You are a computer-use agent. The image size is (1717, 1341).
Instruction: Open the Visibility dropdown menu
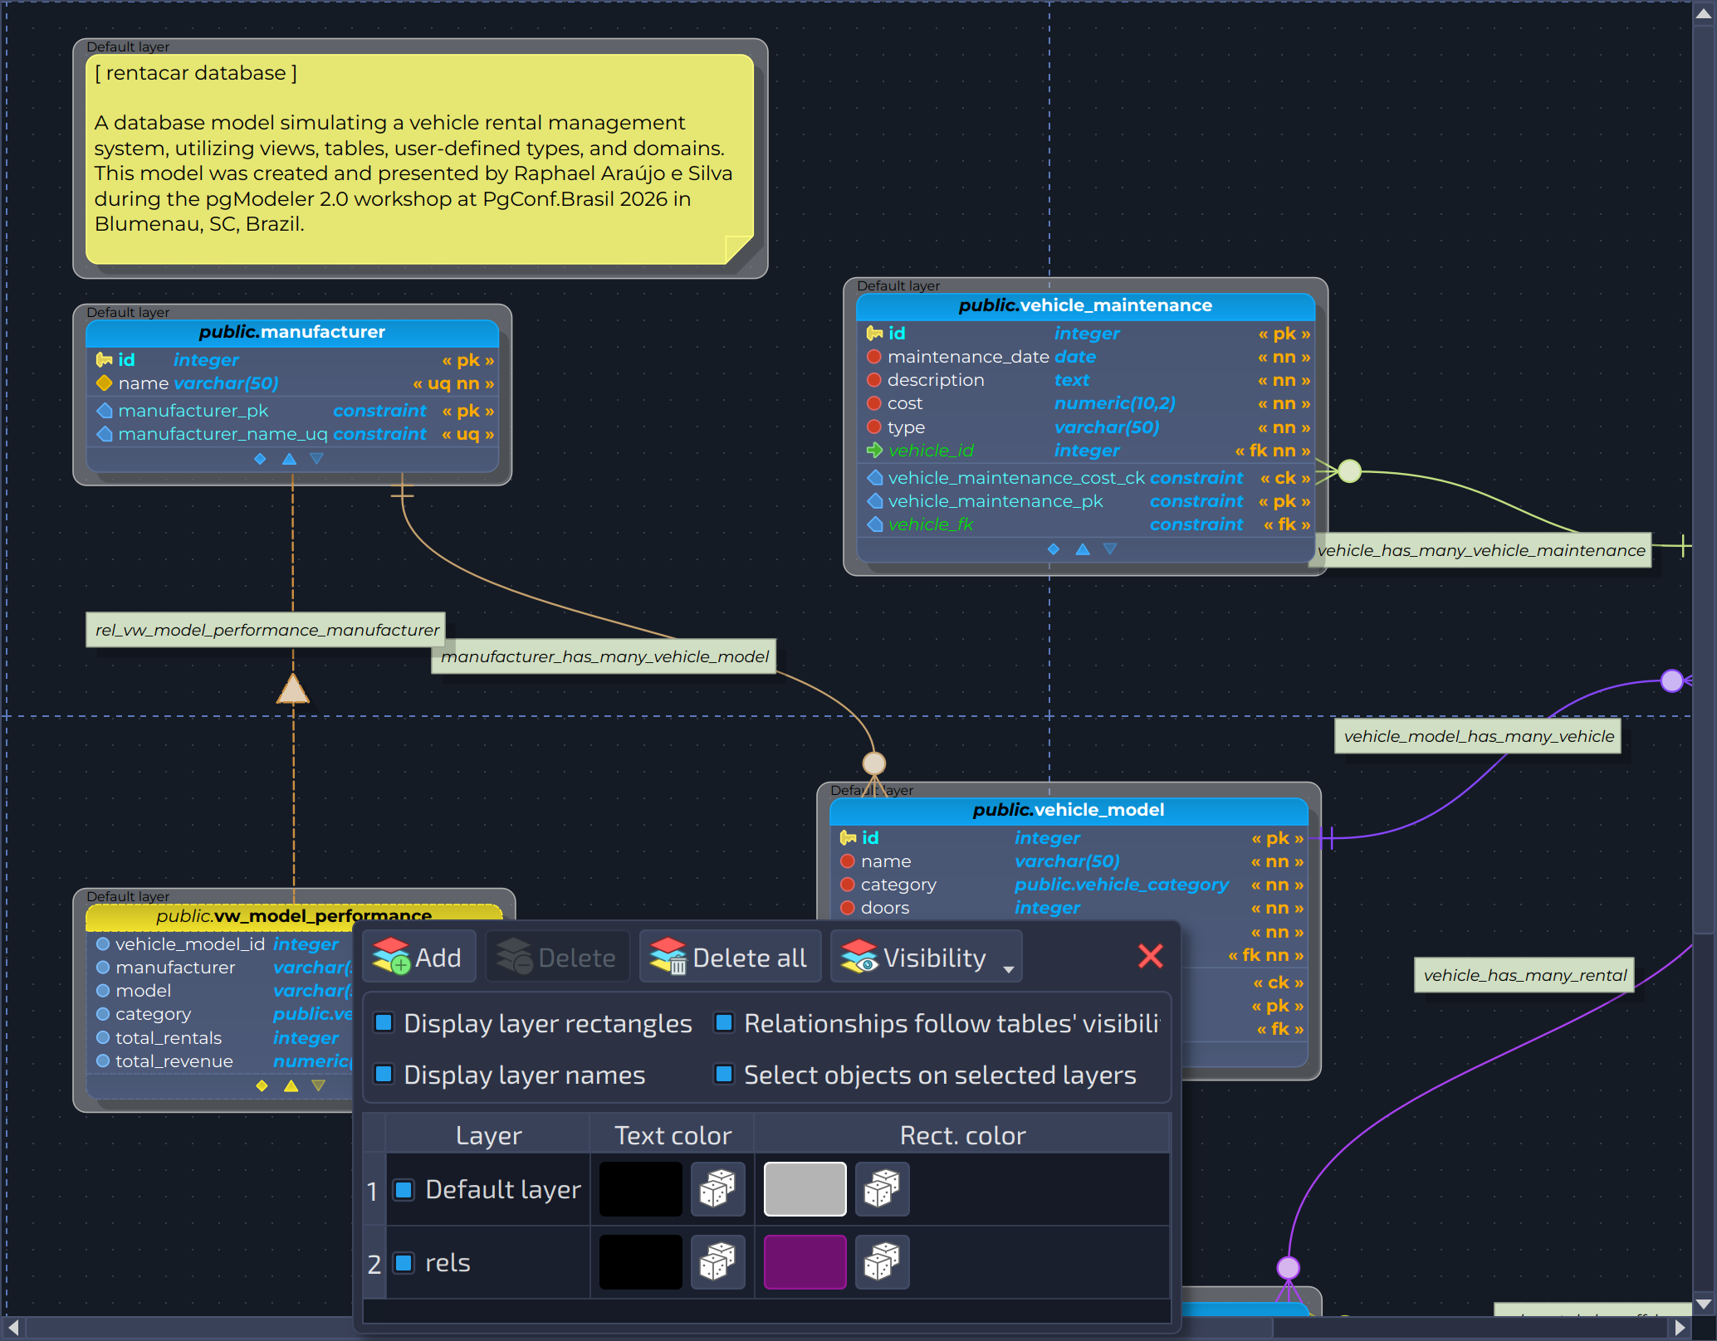[927, 957]
